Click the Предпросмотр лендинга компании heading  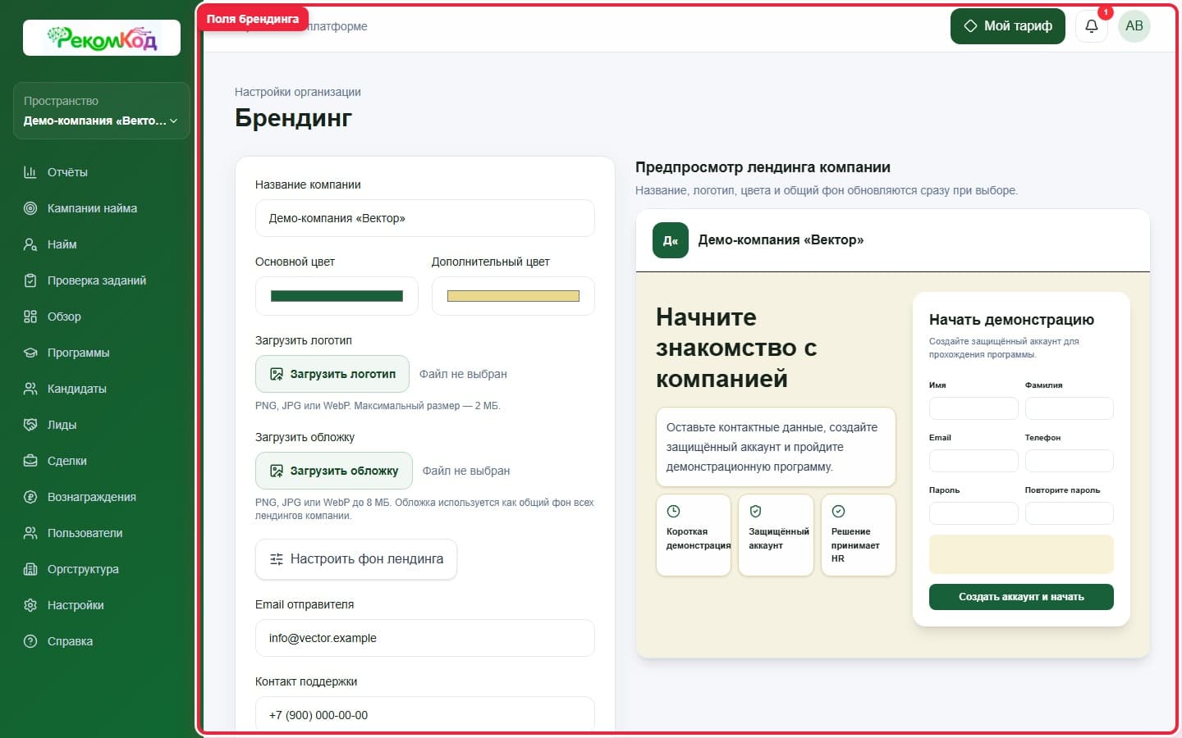pos(763,167)
